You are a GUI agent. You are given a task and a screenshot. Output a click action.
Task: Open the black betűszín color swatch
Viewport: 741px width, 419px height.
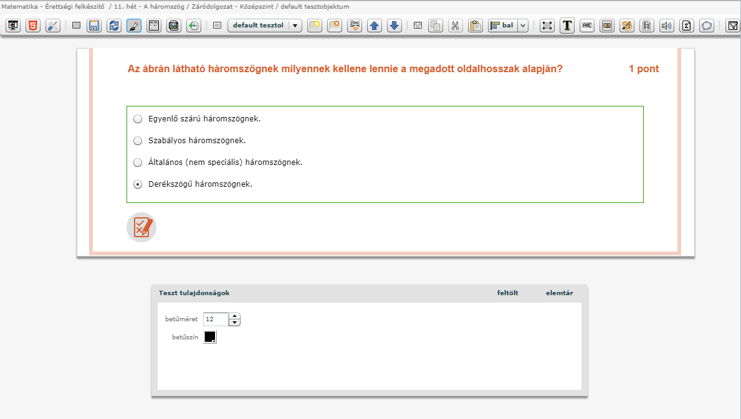pyautogui.click(x=210, y=337)
